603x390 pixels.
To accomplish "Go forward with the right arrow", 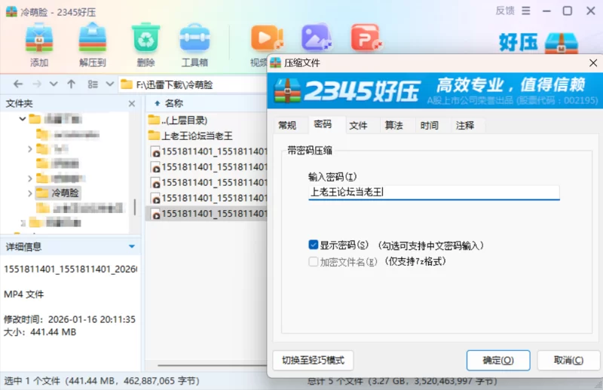I will [36, 84].
